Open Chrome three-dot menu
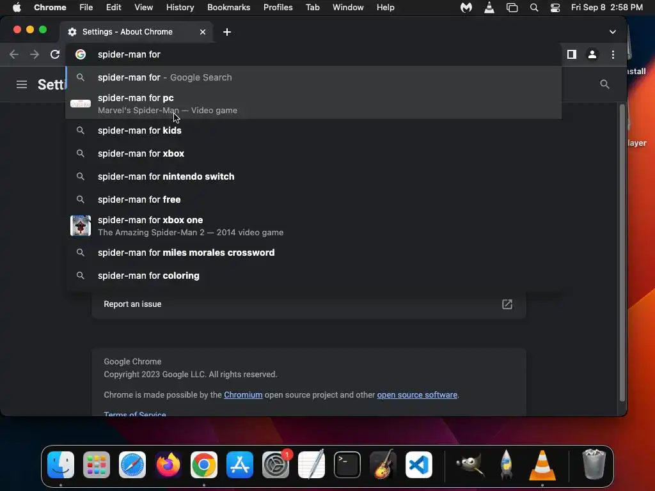 [x=613, y=54]
